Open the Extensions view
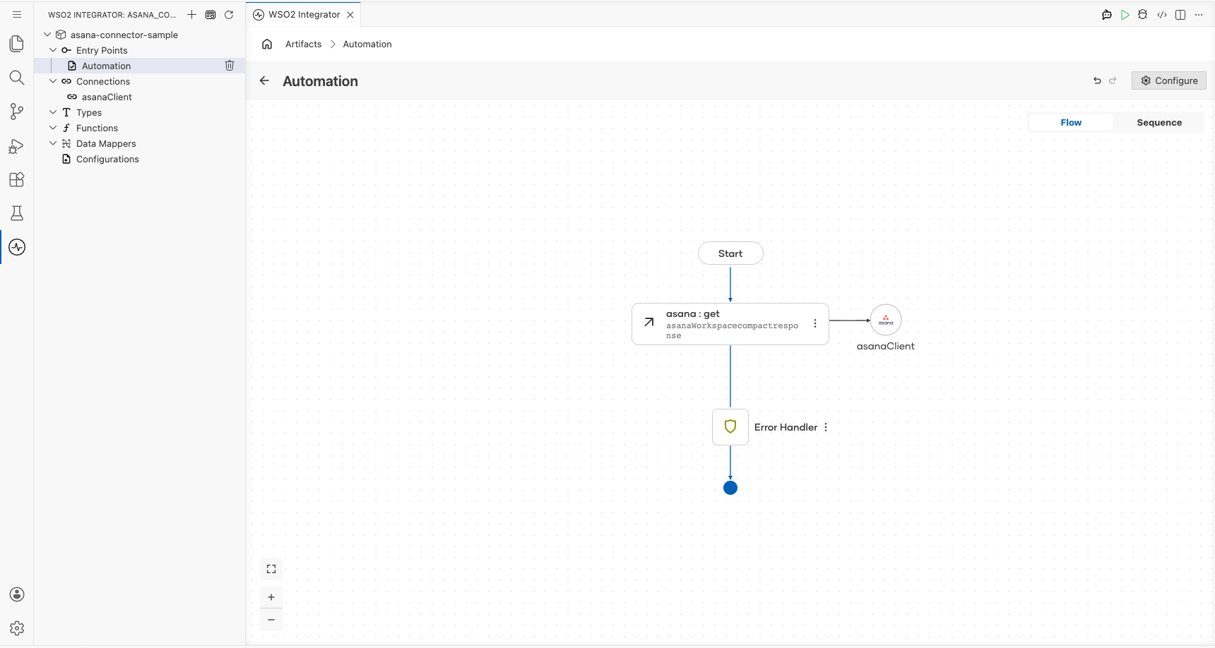The width and height of the screenshot is (1215, 648). tap(17, 179)
